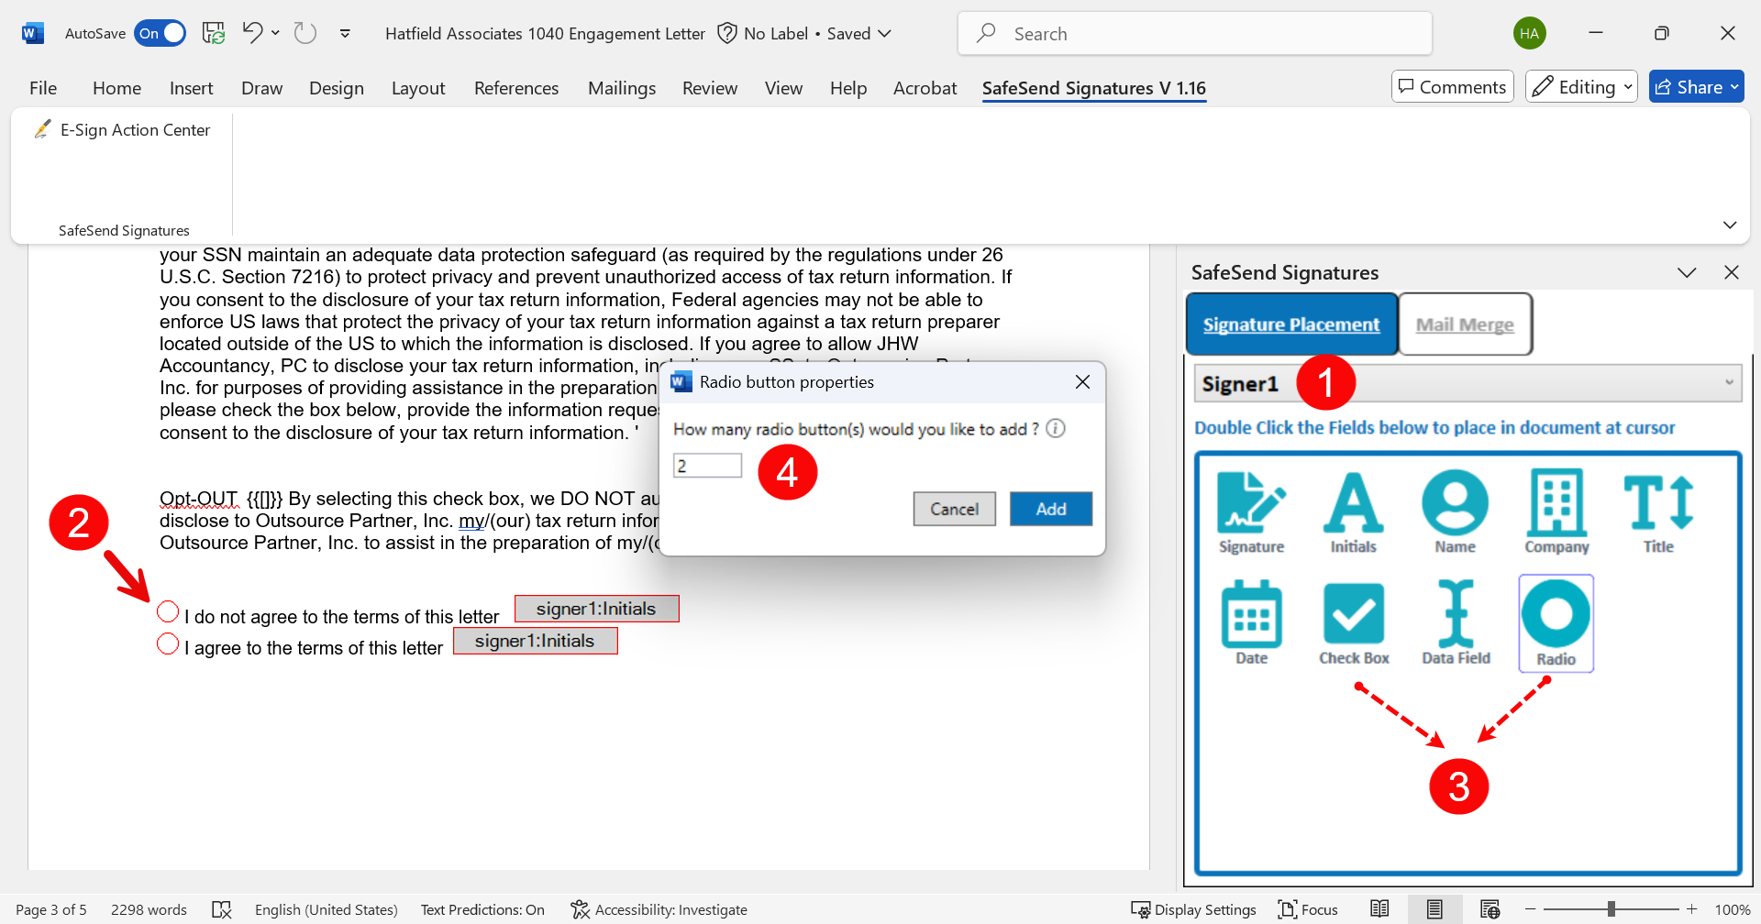The width and height of the screenshot is (1761, 924).
Task: Open Display Settings
Action: coord(1193,909)
